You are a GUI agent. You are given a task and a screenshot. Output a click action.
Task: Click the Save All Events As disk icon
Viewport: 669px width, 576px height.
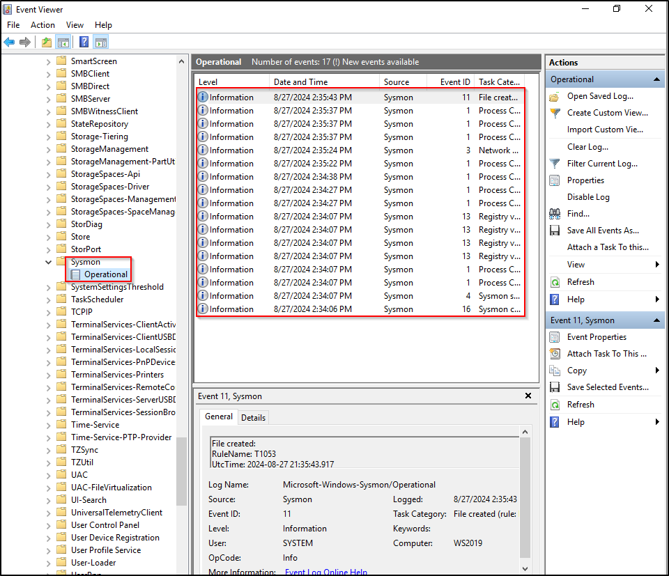(x=555, y=231)
